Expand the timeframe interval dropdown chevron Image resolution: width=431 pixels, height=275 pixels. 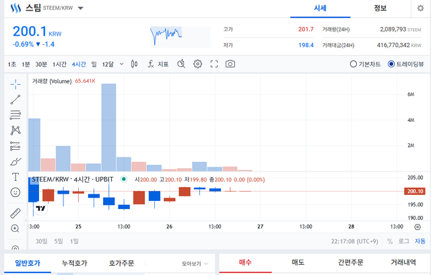tap(121, 65)
